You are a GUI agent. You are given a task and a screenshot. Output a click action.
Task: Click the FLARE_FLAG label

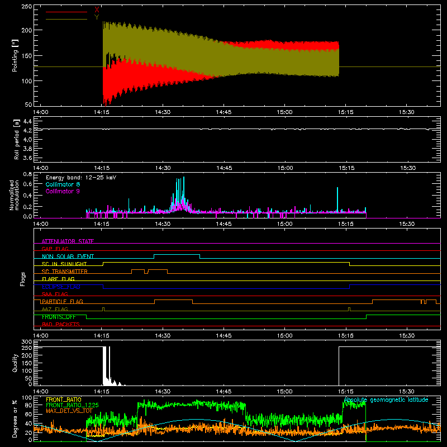(x=58, y=279)
